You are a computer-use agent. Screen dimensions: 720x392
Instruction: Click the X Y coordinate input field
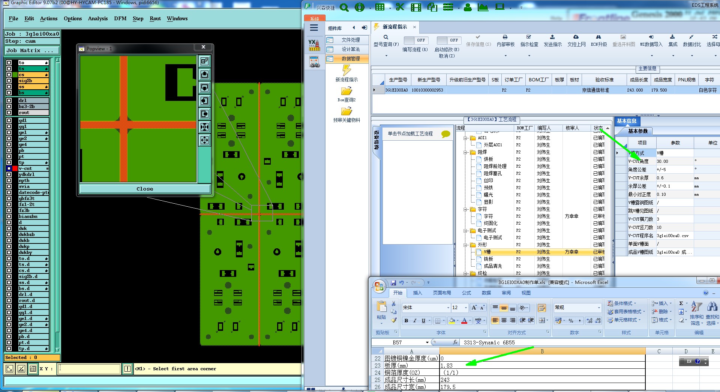(x=89, y=369)
